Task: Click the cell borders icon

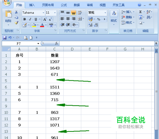Action: tap(24, 25)
